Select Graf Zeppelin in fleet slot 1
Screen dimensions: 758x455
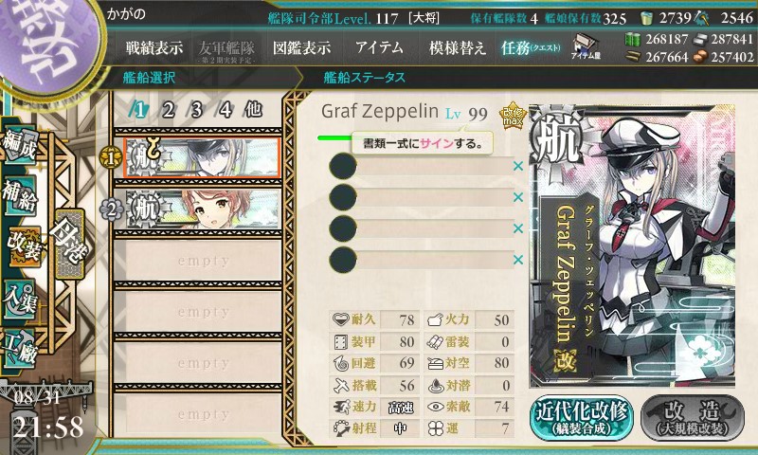(202, 157)
